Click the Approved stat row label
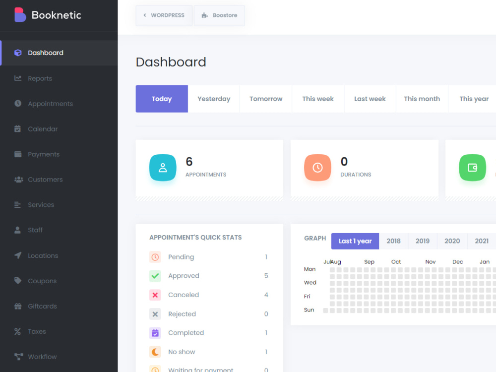The height and width of the screenshot is (372, 496). pyautogui.click(x=184, y=276)
